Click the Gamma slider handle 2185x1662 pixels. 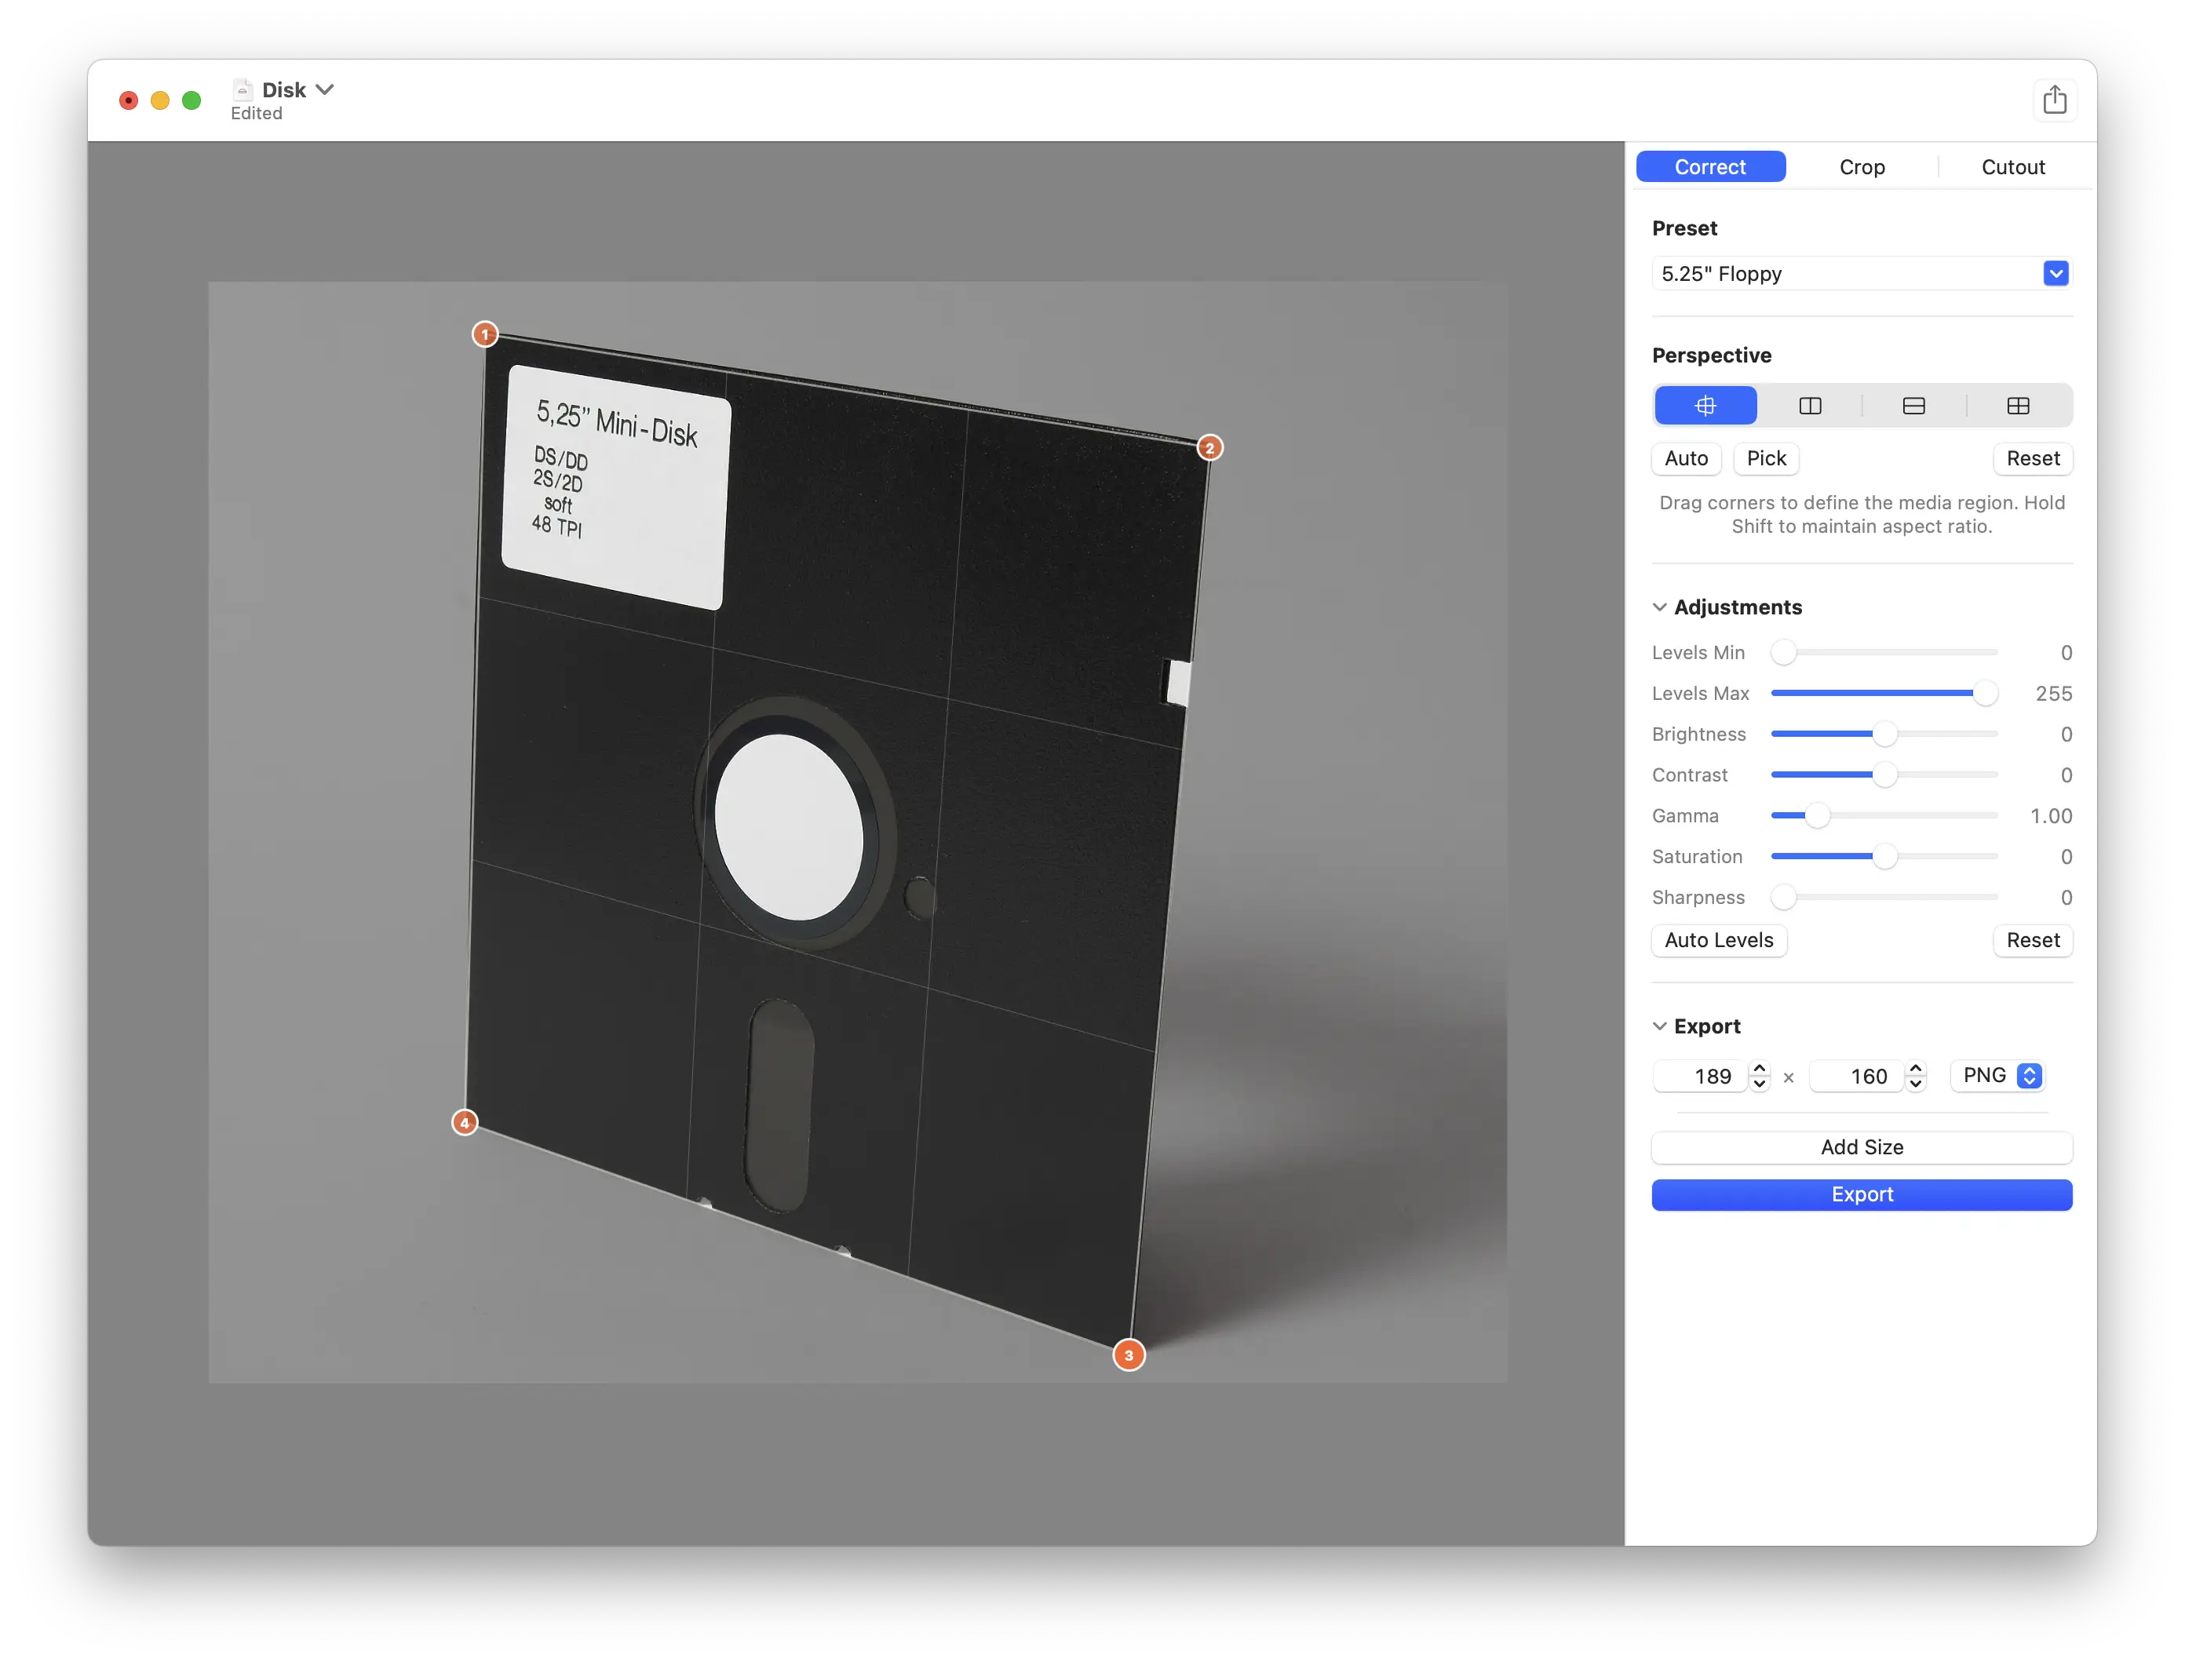click(x=1818, y=815)
